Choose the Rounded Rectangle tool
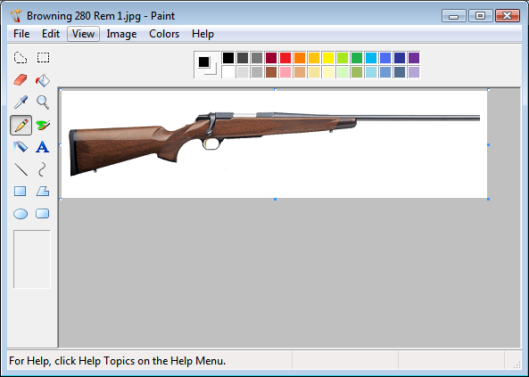529x377 pixels. coord(43,214)
